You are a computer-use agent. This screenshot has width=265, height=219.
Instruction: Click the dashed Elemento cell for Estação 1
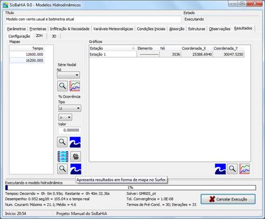[148, 54]
